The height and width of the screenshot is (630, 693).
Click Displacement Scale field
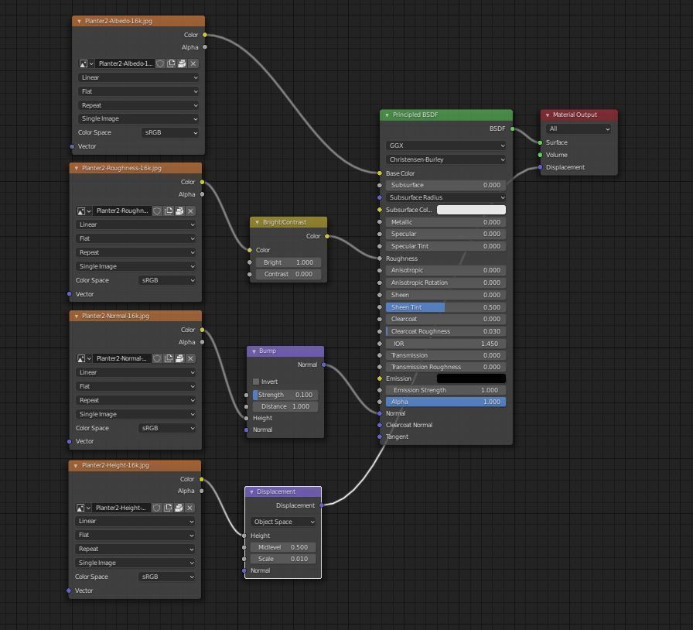pyautogui.click(x=283, y=559)
